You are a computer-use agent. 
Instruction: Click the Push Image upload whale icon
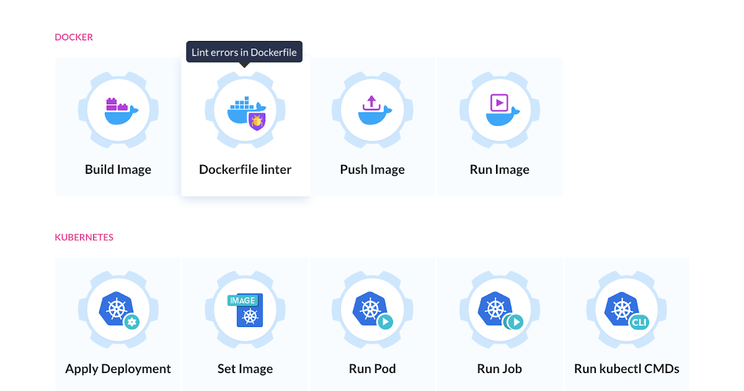(x=374, y=110)
